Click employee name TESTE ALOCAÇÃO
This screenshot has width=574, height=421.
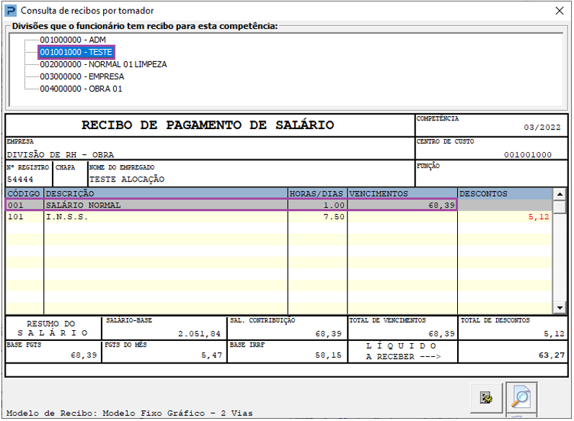coord(127,179)
